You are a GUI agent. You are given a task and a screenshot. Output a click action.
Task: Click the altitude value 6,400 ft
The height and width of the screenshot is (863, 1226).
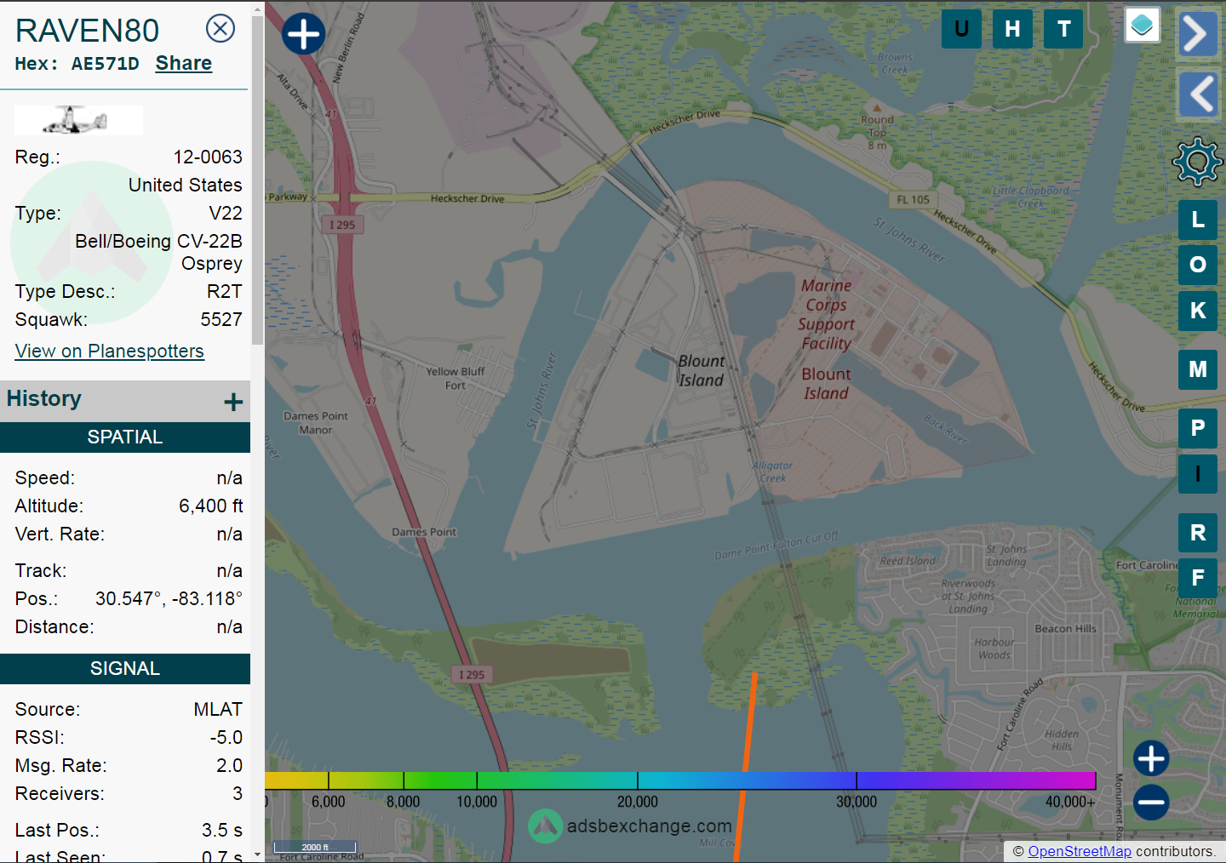click(211, 506)
